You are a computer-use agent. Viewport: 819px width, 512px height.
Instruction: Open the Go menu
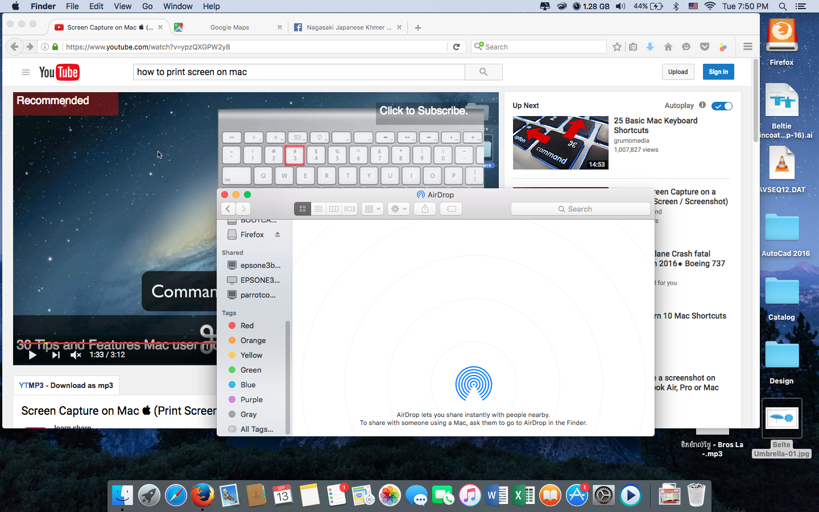coord(147,6)
